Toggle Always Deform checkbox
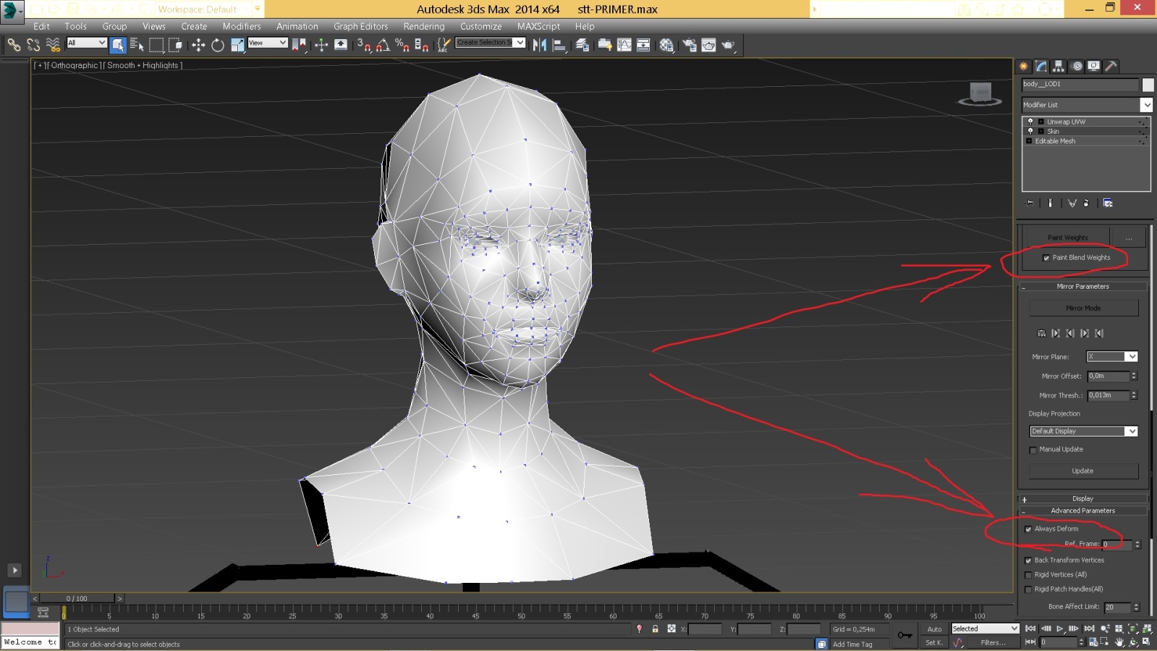Image resolution: width=1157 pixels, height=651 pixels. pyautogui.click(x=1028, y=529)
